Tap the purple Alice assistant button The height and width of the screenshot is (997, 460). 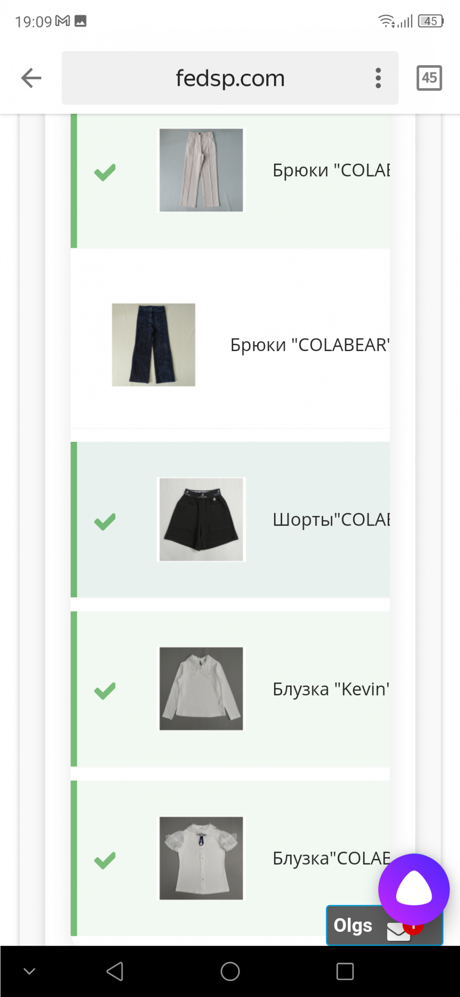click(x=414, y=889)
